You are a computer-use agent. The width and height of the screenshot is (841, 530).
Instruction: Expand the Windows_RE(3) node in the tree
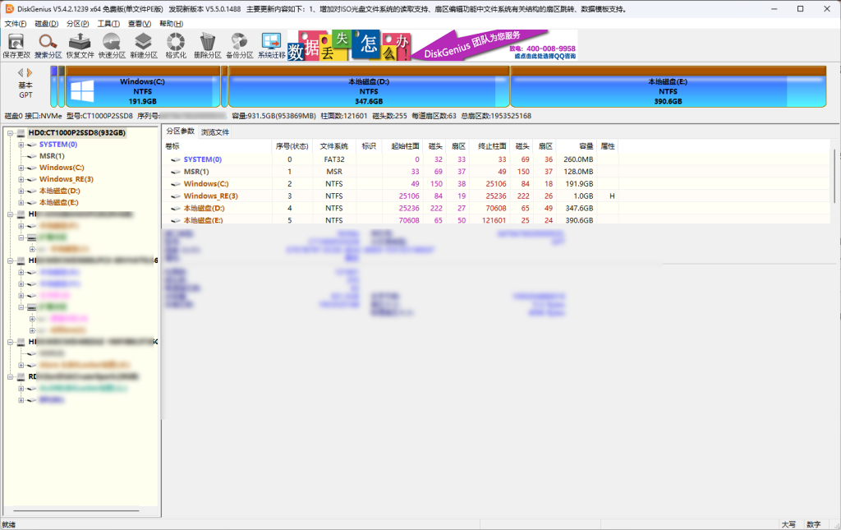[21, 180]
